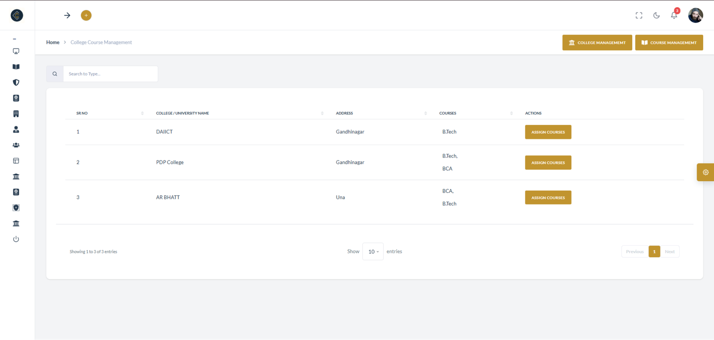Screen dimensions: 714x340
Task: Select page 1 in the pagination
Action: (x=654, y=252)
